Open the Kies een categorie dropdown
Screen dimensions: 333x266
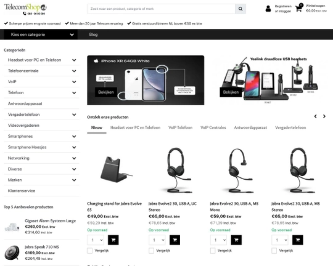coord(41,34)
